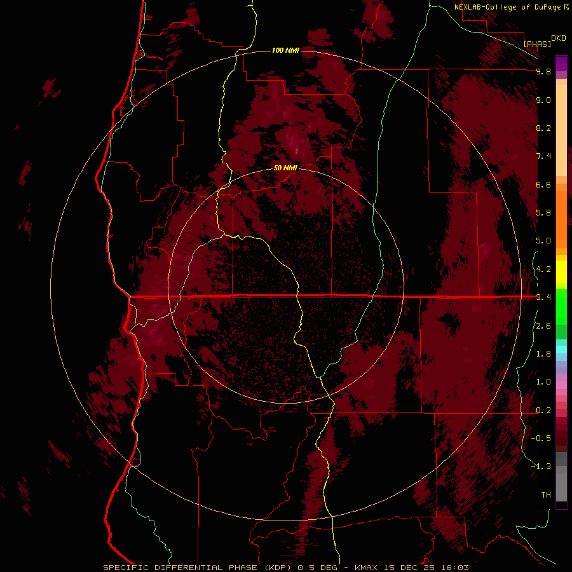Click the 0.2 scale value
Screen dimensions: 572x572
tap(543, 411)
